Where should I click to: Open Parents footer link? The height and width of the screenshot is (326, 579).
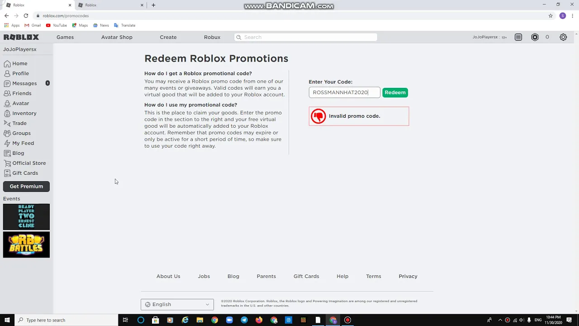click(x=266, y=276)
